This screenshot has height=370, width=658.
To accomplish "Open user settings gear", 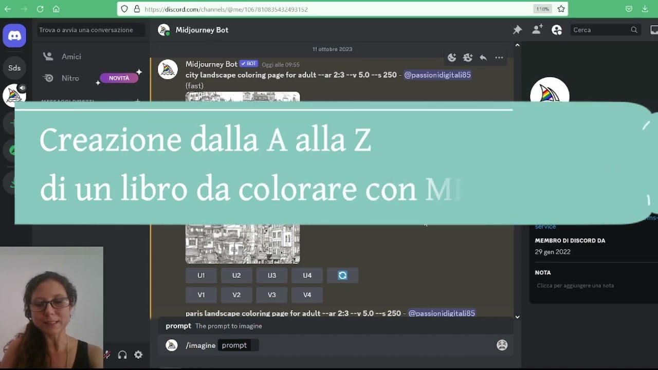I will 138,355.
